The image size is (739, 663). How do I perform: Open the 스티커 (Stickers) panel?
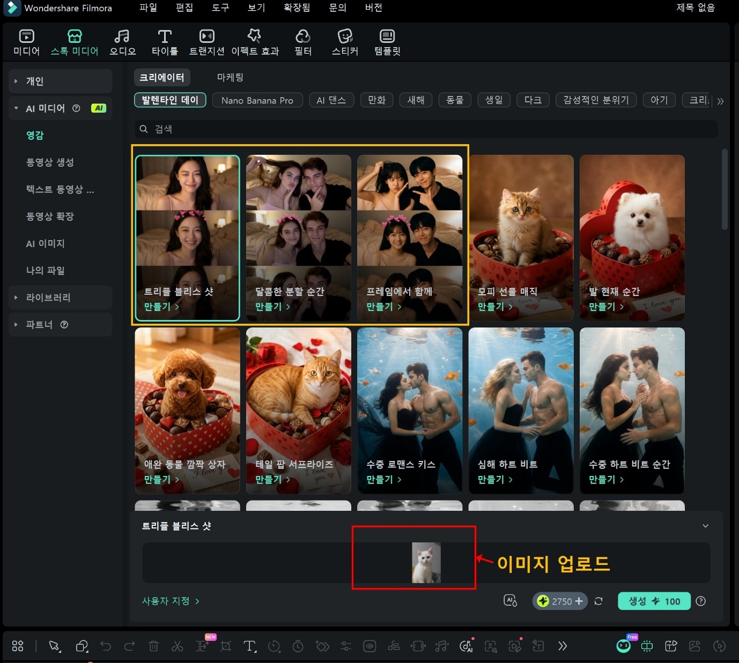(x=345, y=42)
